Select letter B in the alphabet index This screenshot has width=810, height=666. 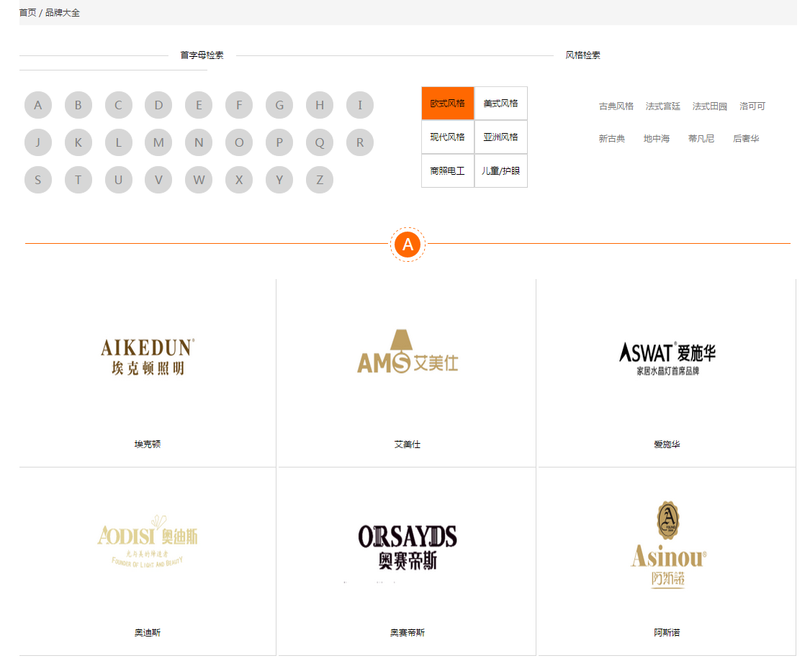point(78,105)
